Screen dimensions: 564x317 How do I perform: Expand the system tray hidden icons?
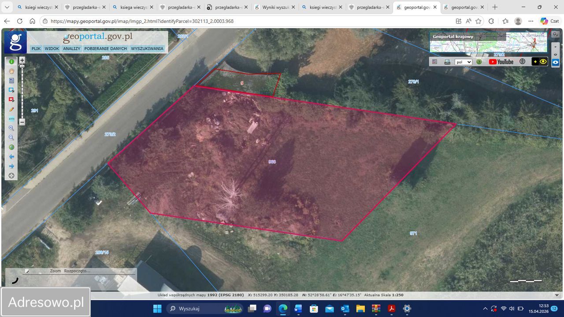click(485, 309)
